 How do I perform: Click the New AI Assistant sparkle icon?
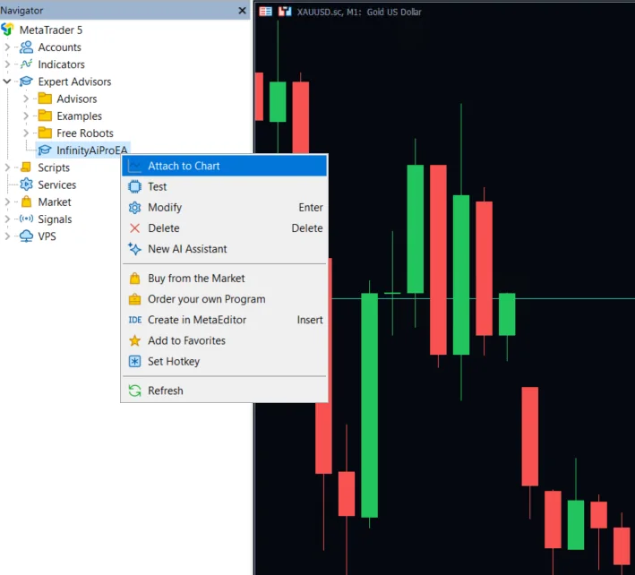[134, 249]
